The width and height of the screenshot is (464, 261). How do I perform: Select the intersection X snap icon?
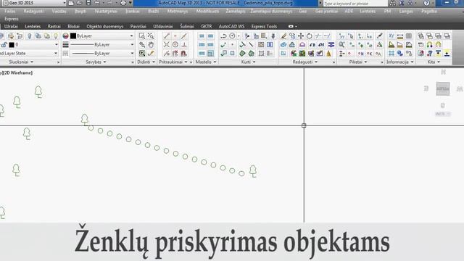click(x=167, y=45)
